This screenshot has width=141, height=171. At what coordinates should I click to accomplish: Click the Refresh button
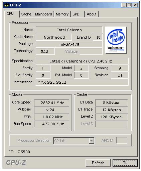tap(98, 163)
